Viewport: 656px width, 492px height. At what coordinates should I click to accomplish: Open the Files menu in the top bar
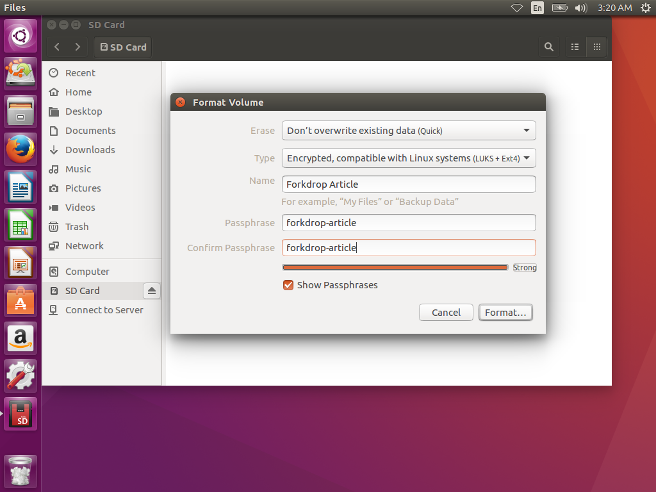pos(15,8)
